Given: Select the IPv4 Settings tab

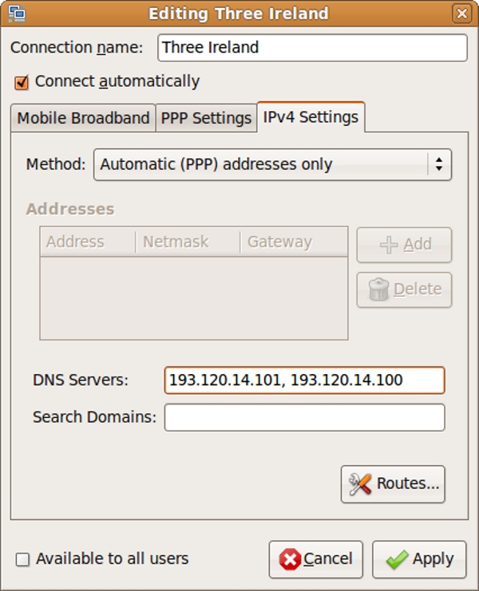Looking at the screenshot, I should 311,116.
